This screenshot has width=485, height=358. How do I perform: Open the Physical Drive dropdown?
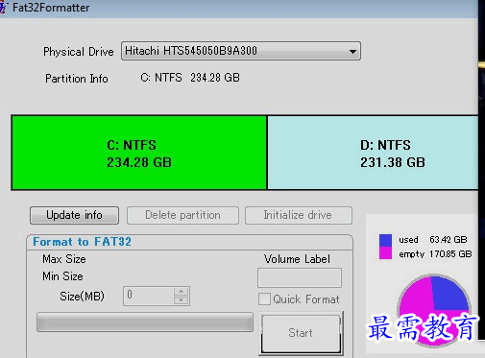(x=241, y=51)
